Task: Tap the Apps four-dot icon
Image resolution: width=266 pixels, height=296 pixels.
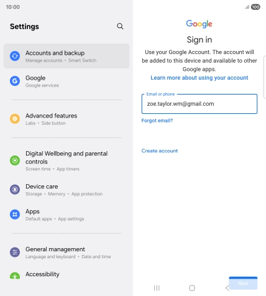Action: (x=15, y=215)
